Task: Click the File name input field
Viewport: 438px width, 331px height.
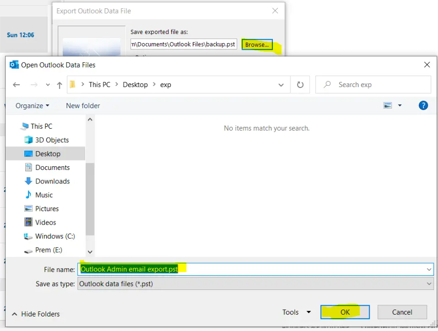Action: (x=255, y=269)
